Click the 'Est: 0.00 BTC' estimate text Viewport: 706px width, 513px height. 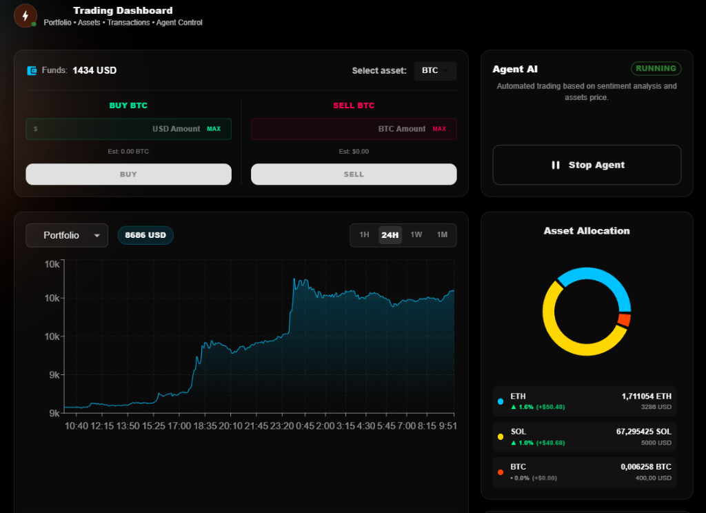pos(128,151)
